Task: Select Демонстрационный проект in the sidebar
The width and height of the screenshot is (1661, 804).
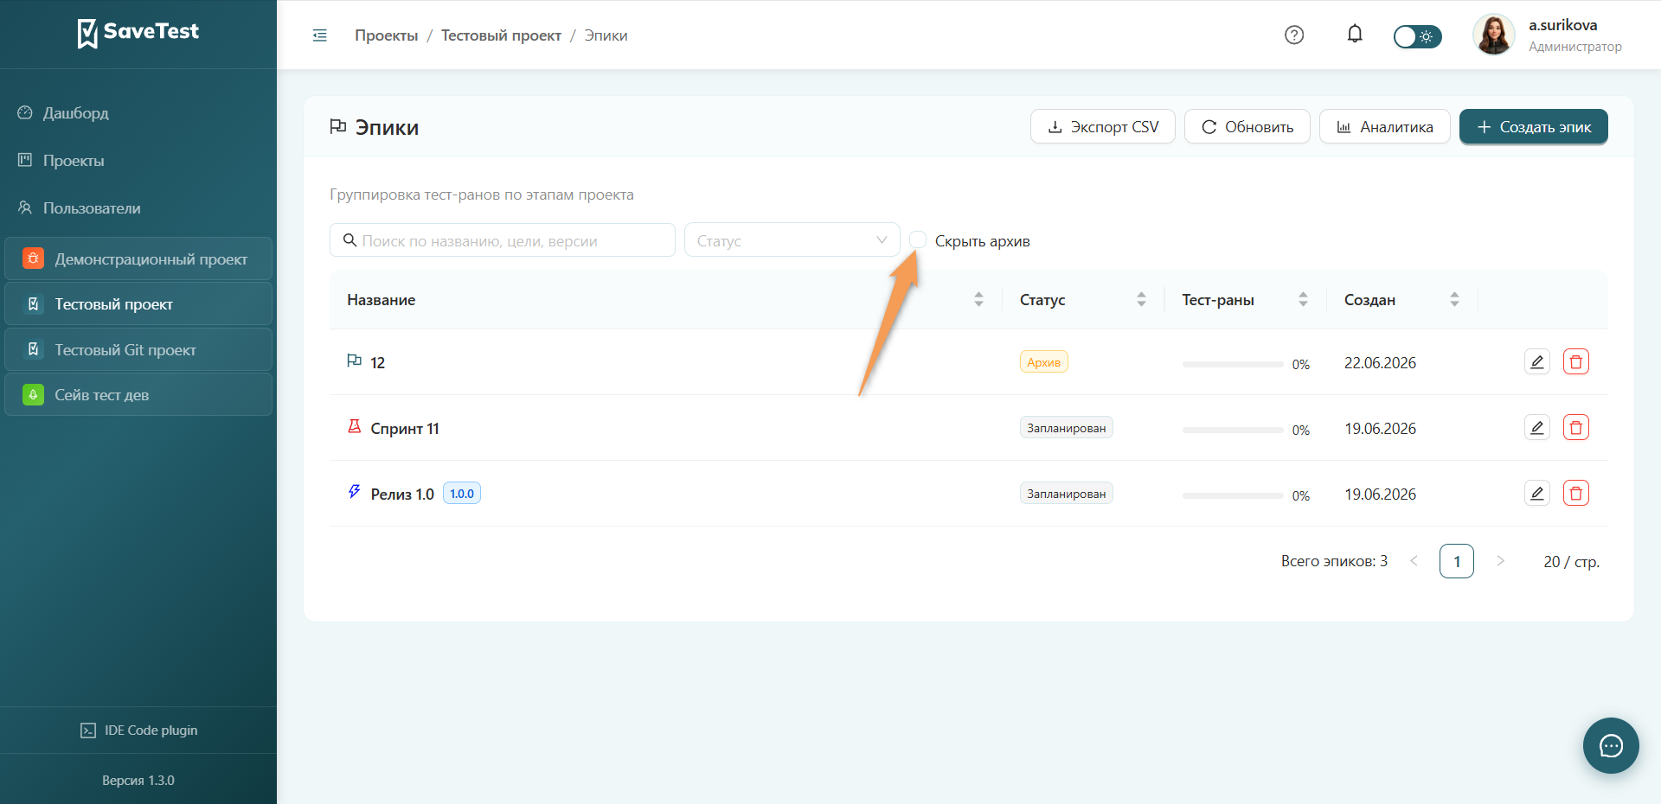Action: pyautogui.click(x=138, y=259)
